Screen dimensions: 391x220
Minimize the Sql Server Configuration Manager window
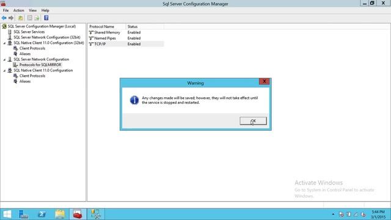point(365,3)
